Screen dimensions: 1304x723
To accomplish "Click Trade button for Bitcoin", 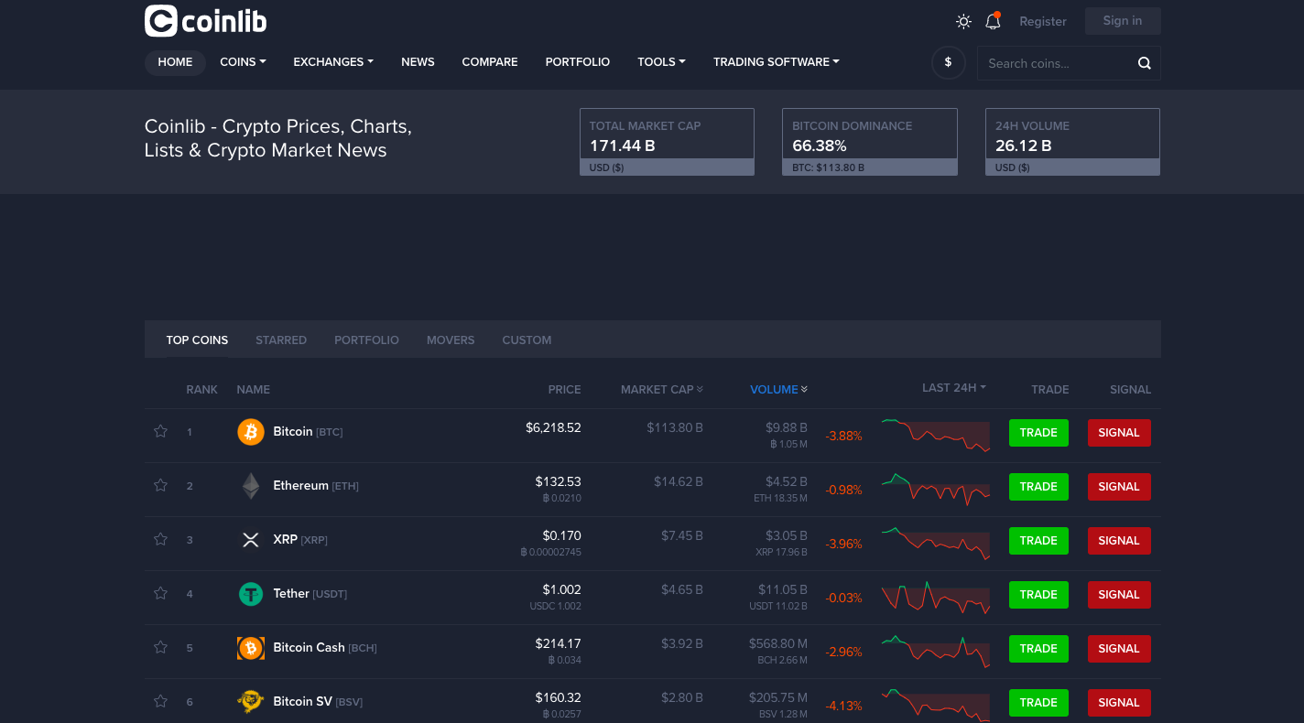I will (x=1038, y=433).
